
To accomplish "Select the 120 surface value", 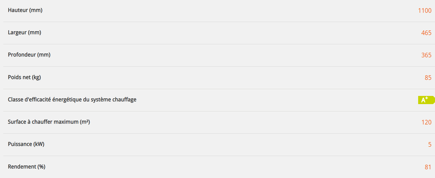I will tap(426, 122).
